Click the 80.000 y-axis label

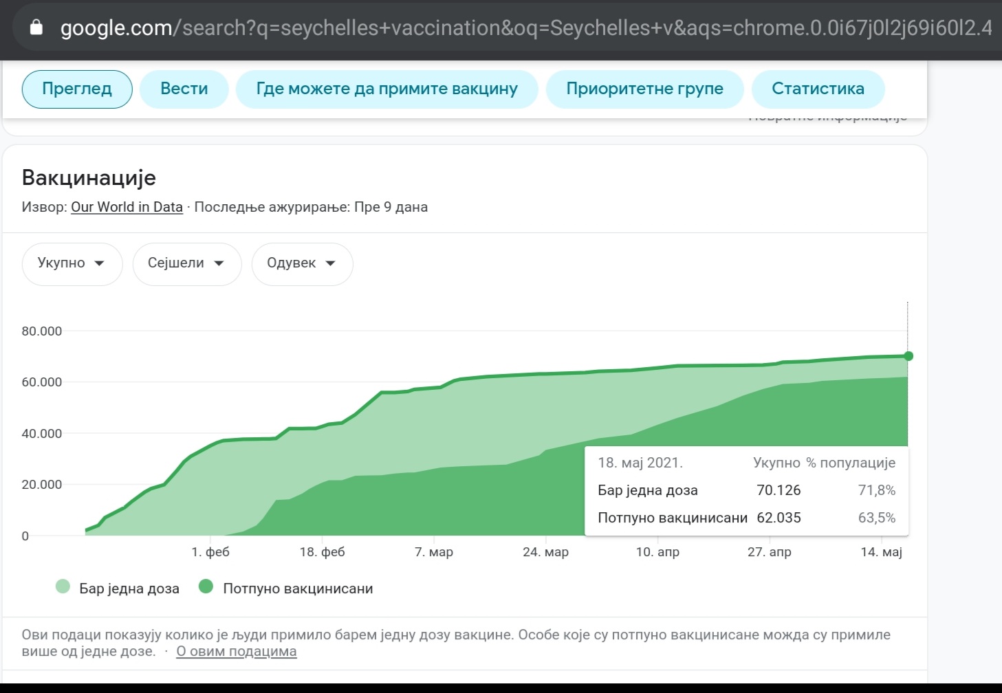pyautogui.click(x=42, y=331)
